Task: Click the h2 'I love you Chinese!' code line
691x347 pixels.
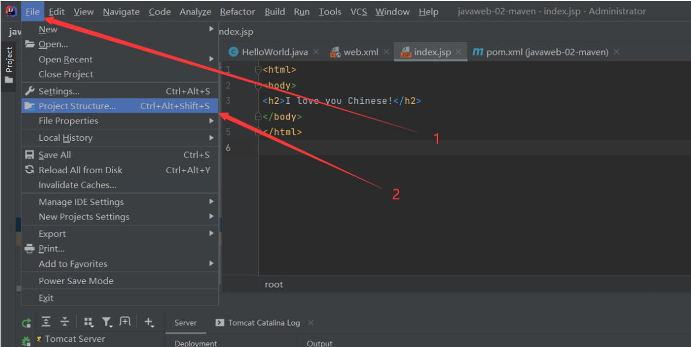Action: (x=342, y=101)
